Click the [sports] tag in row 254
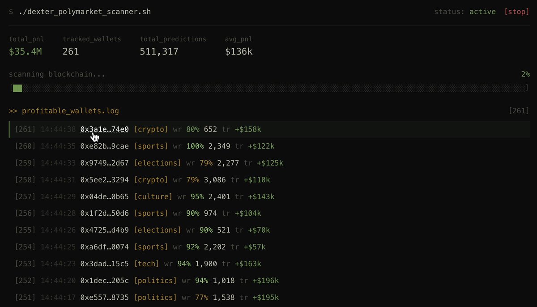This screenshot has width=537, height=307. click(x=151, y=247)
